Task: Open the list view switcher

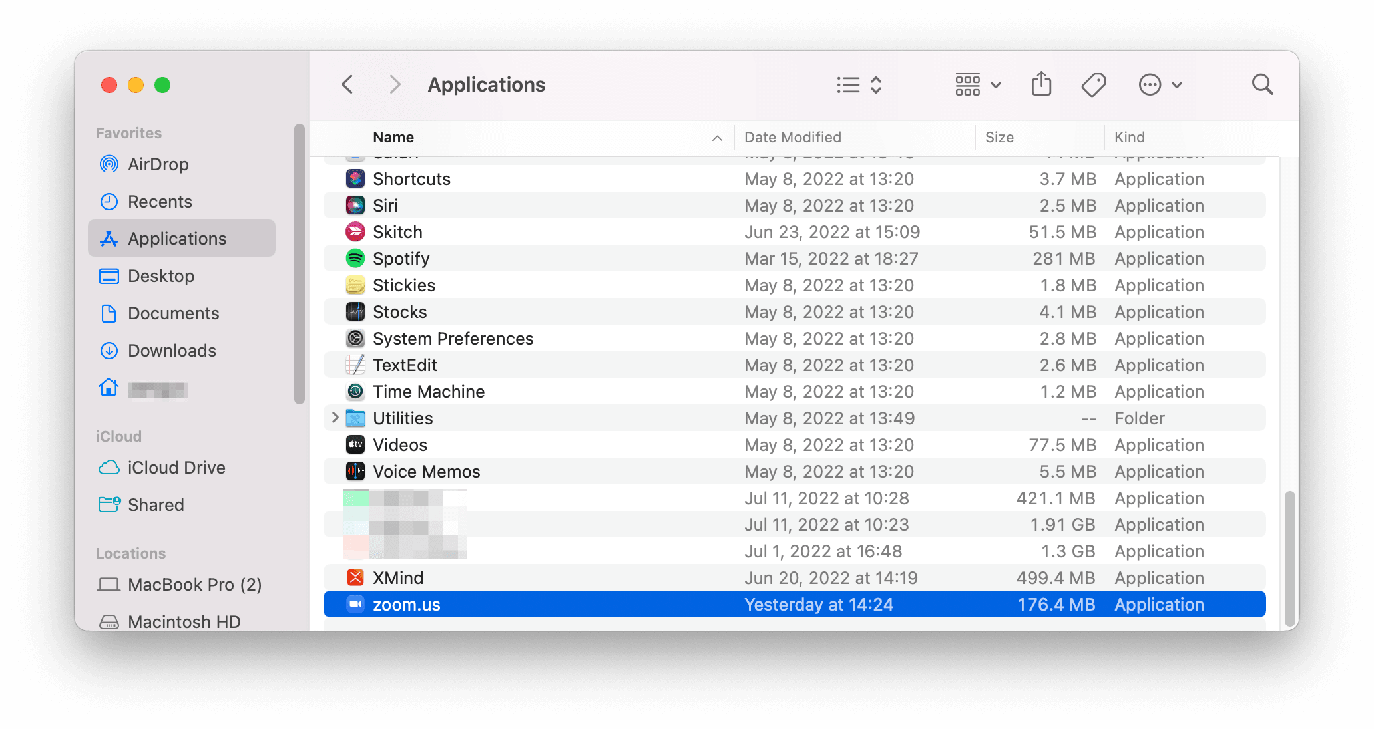Action: 859,85
